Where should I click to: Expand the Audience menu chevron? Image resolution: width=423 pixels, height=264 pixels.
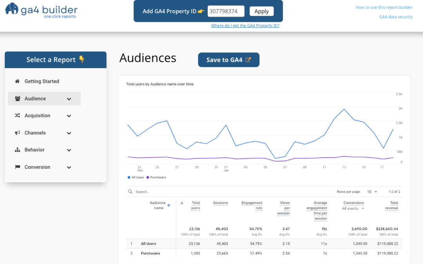[x=69, y=99]
